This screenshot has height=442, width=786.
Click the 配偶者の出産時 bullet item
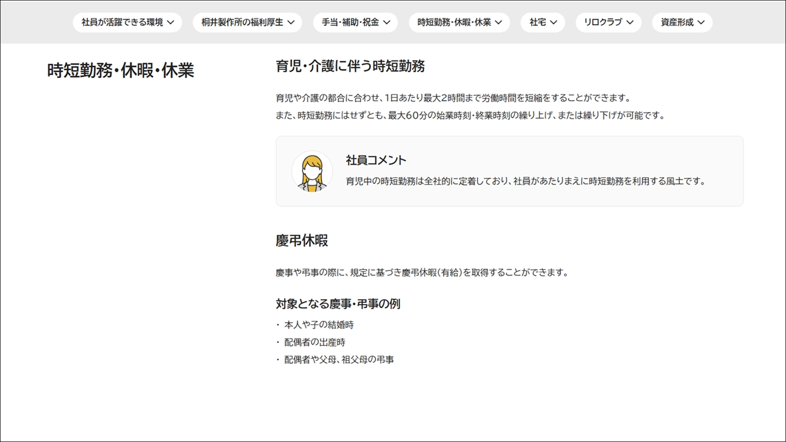coord(314,342)
